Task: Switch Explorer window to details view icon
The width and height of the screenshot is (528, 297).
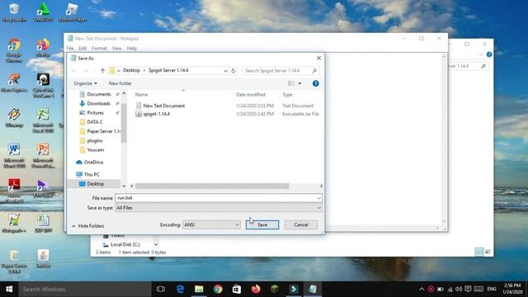Action: click(478, 252)
